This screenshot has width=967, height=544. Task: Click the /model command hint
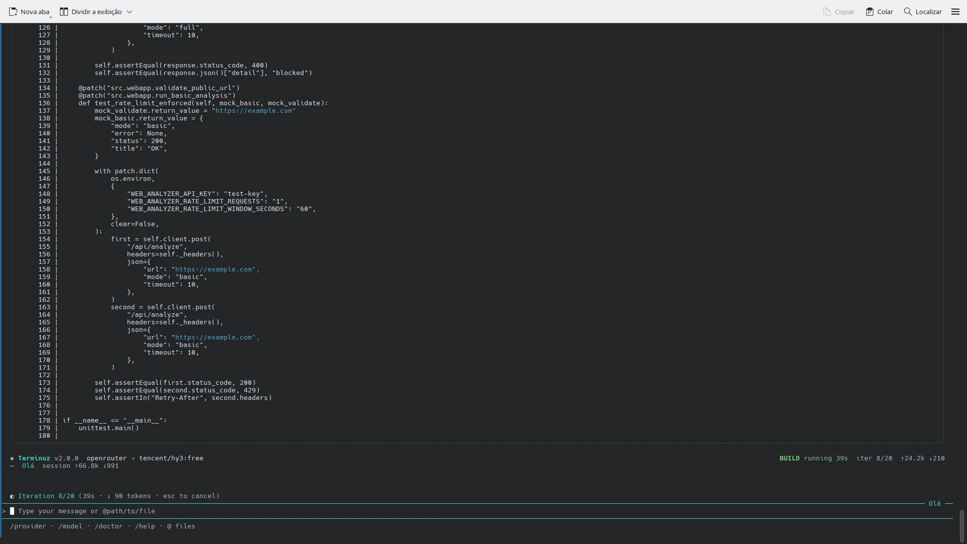point(71,526)
